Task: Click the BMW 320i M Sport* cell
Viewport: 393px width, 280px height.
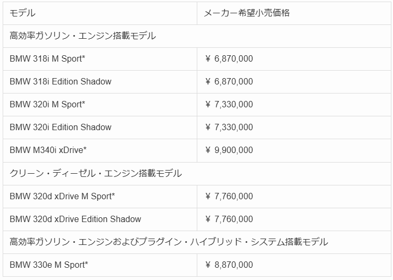Action: [x=47, y=104]
